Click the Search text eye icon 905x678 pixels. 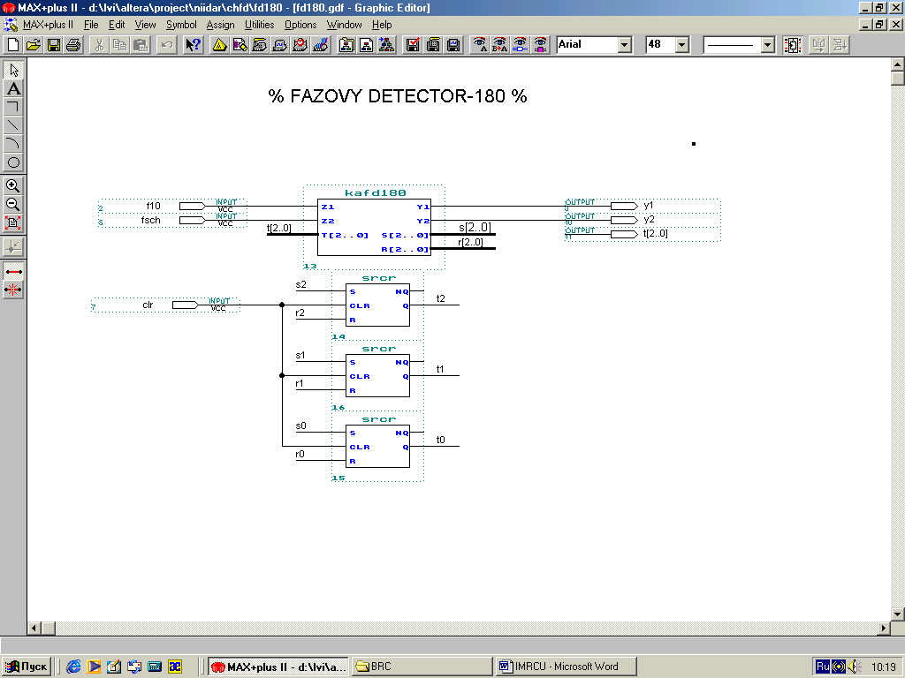point(480,45)
